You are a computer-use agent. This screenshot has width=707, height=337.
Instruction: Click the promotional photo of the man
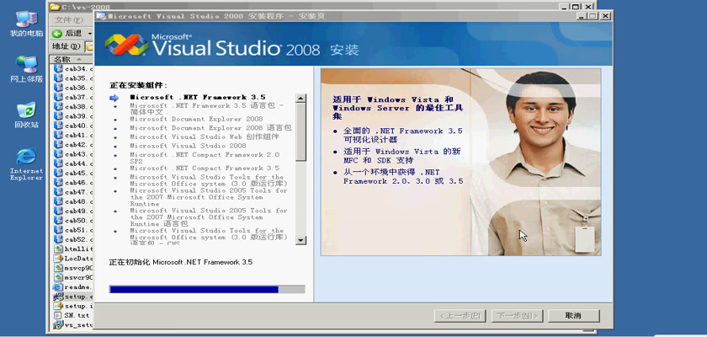[460, 162]
